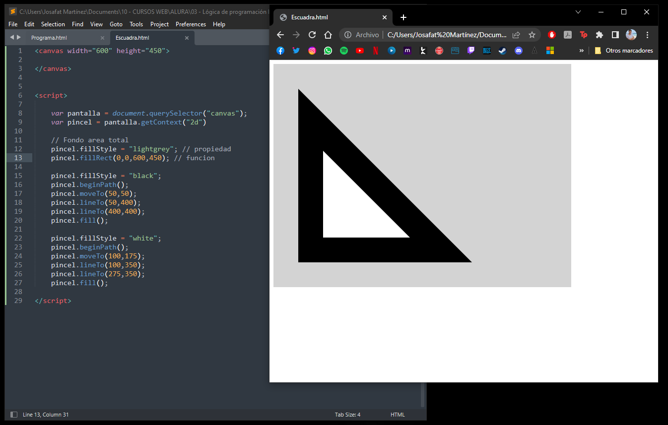Open the Steam bookmark
This screenshot has width=668, height=425.
click(503, 51)
